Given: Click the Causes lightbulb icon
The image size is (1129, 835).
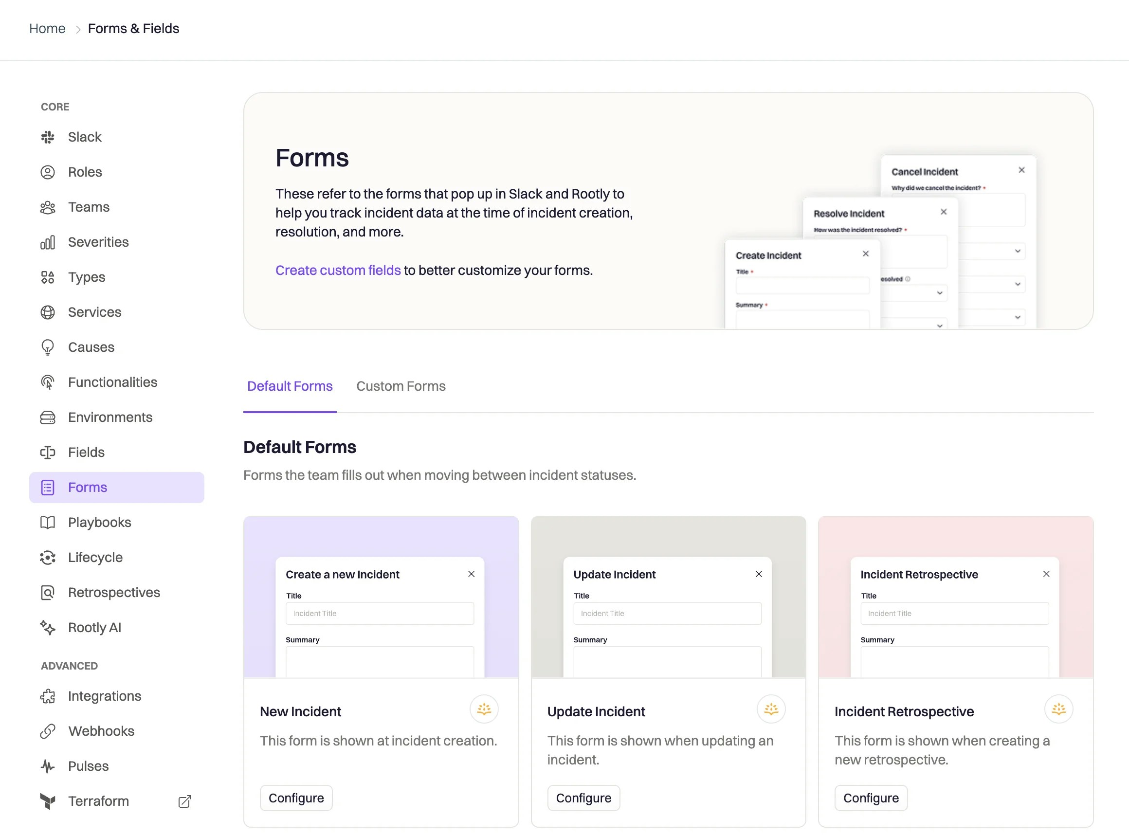Looking at the screenshot, I should click(48, 347).
